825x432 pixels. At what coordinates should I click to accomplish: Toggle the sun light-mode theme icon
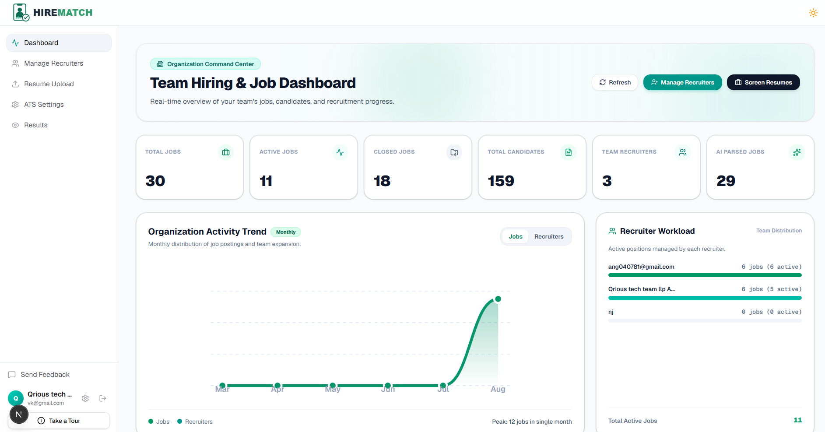point(813,13)
